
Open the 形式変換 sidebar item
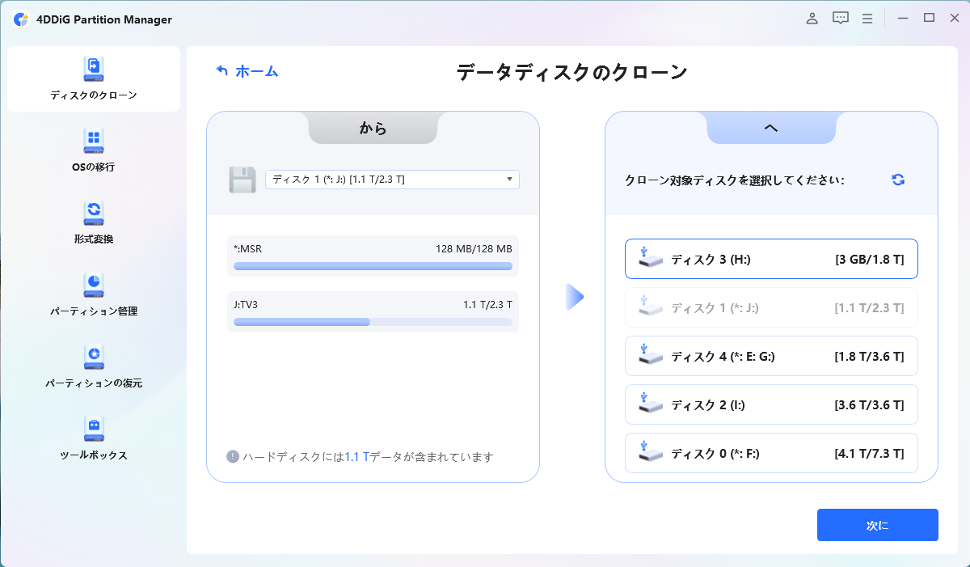[94, 223]
